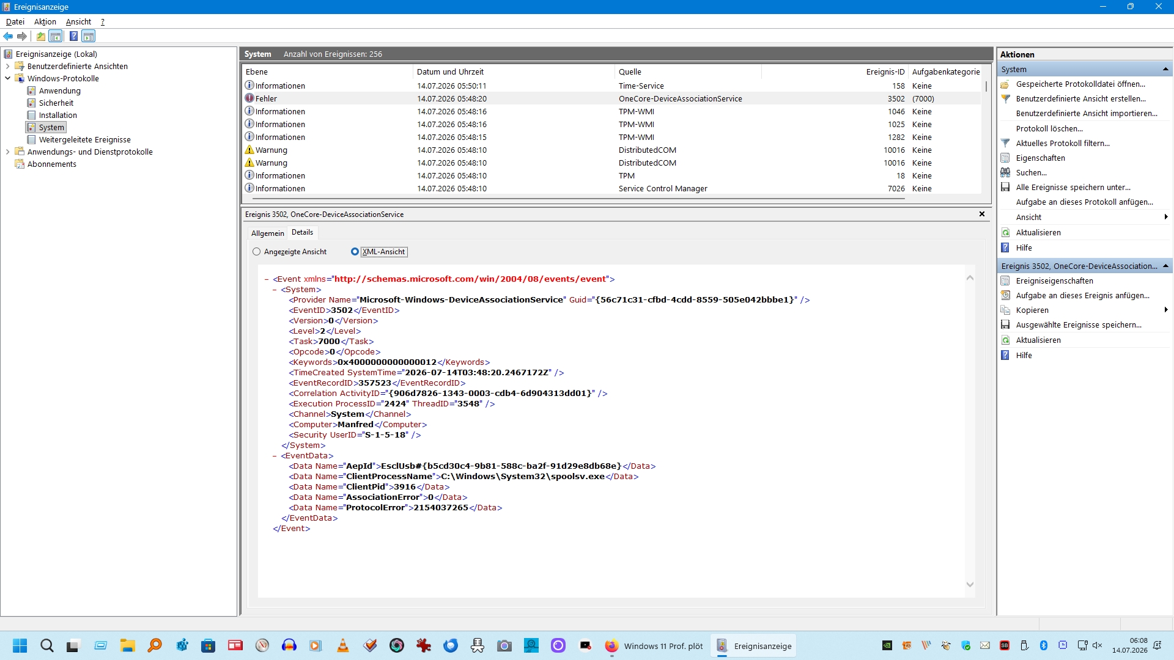This screenshot has width=1174, height=660.
Task: Click the blue Help toolbar icon
Action: pos(73,36)
